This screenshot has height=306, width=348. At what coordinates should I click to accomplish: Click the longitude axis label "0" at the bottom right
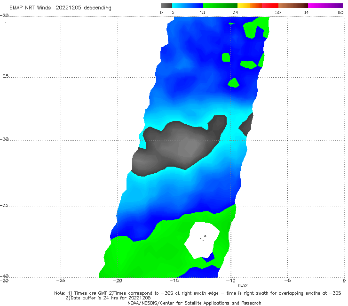[344, 281]
